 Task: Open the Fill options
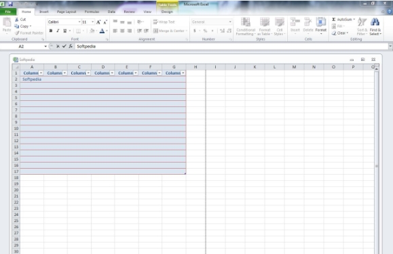tap(338, 26)
